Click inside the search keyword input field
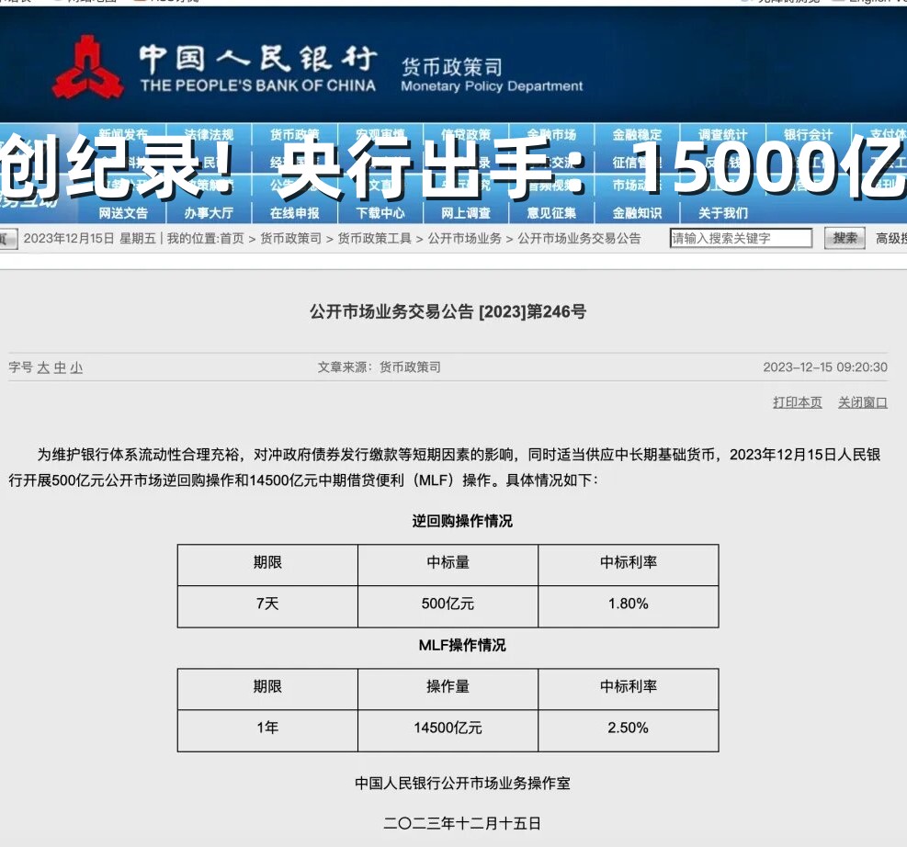907x847 pixels. pyautogui.click(x=743, y=238)
